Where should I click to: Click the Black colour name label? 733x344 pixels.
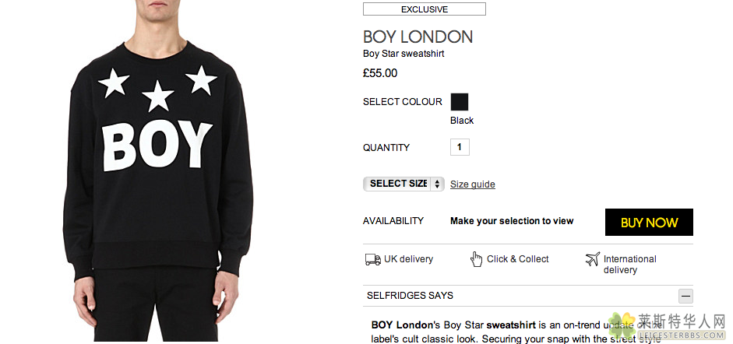point(462,121)
